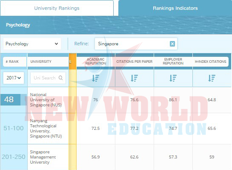Click the Employer Reputation column header
Screen dimensions: 232x170
point(173,62)
